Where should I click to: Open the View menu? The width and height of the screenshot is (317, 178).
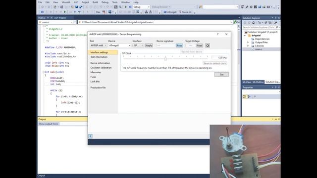point(55,2)
